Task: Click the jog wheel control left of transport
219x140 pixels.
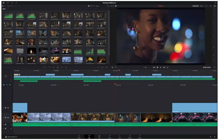Action: click(x=145, y=67)
